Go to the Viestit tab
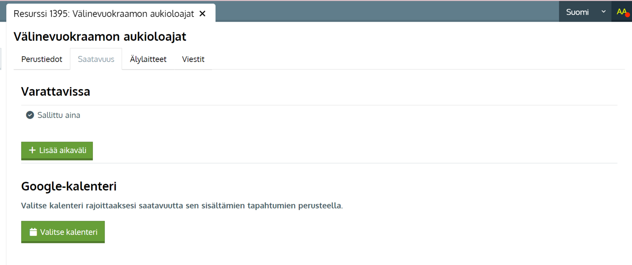632x265 pixels. (193, 59)
